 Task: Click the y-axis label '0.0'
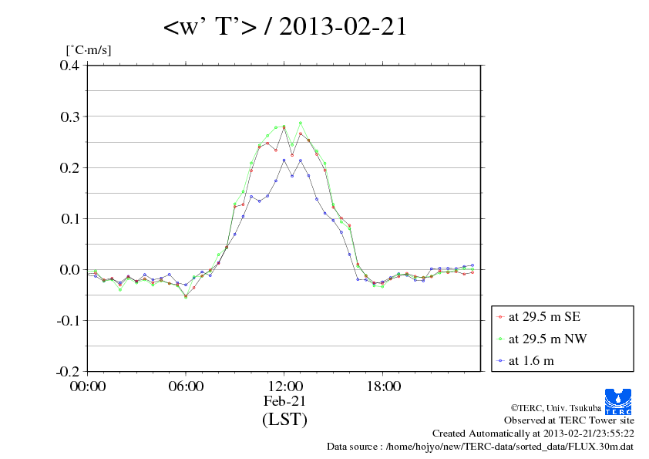[x=69, y=270]
